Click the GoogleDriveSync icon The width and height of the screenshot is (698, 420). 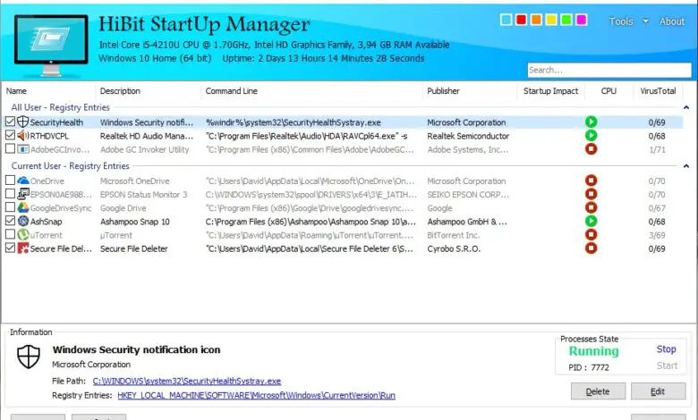coord(22,207)
